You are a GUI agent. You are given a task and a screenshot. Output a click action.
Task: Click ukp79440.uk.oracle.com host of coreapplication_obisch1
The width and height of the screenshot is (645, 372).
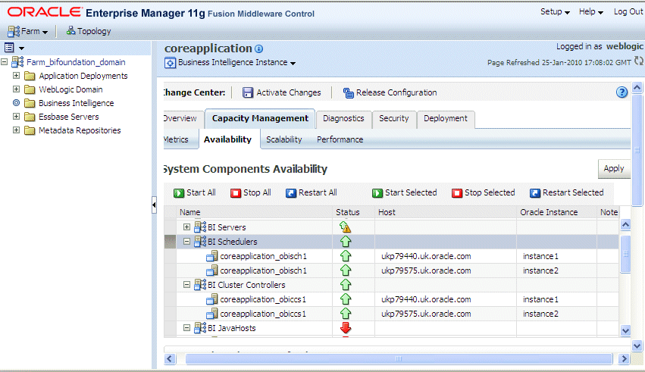(x=426, y=256)
